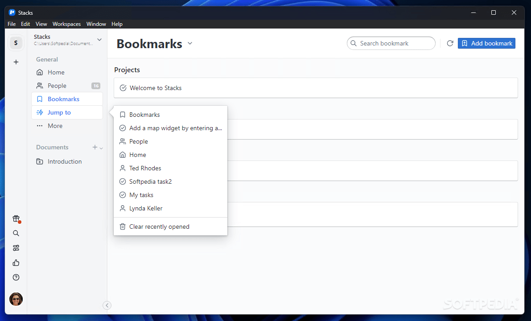Add a new workspace with plus icon
Screen dimensions: 531x321
coord(16,62)
